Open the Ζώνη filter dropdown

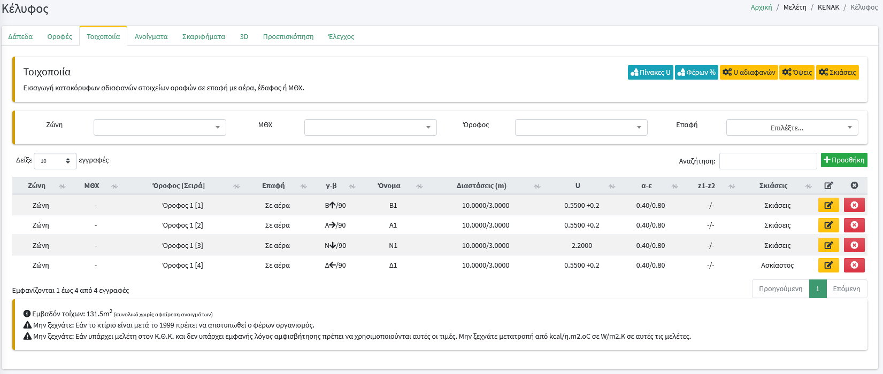(x=159, y=128)
